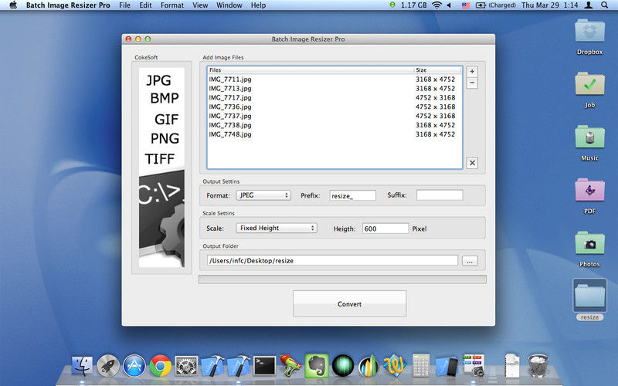The width and height of the screenshot is (618, 386).
Task: Focus the Prefix field containing resize_
Action: pos(353,195)
